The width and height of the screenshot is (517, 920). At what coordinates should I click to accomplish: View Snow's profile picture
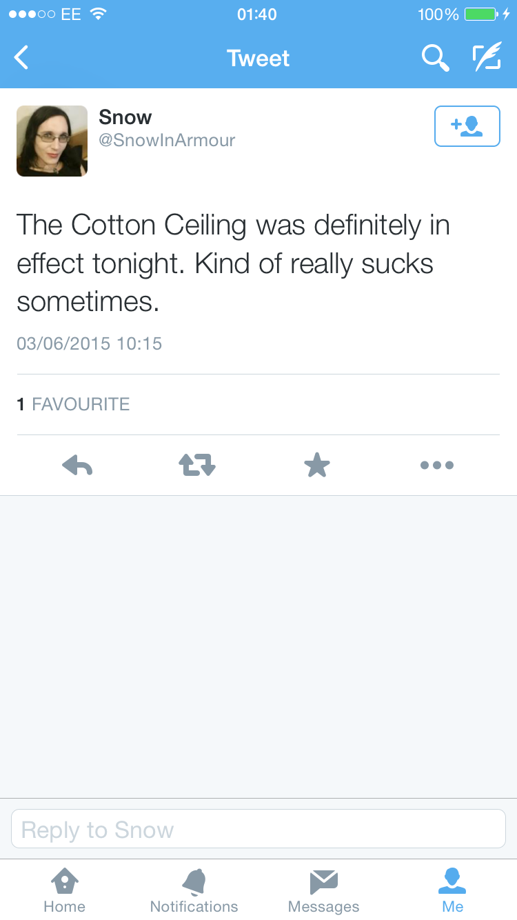coord(52,141)
